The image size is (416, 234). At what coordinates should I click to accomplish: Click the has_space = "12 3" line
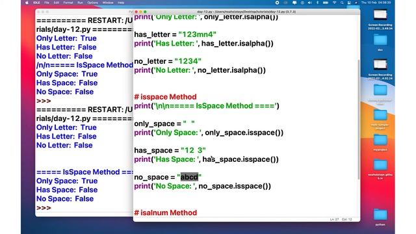pos(170,150)
